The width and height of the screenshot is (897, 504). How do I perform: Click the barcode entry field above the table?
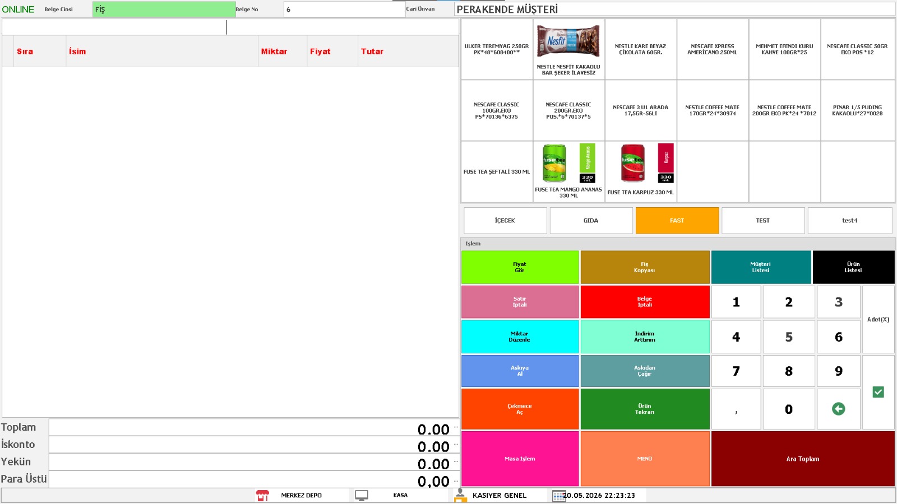(x=230, y=27)
